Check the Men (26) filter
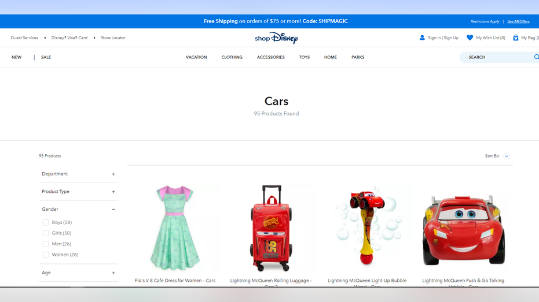This screenshot has width=539, height=302. [x=45, y=244]
